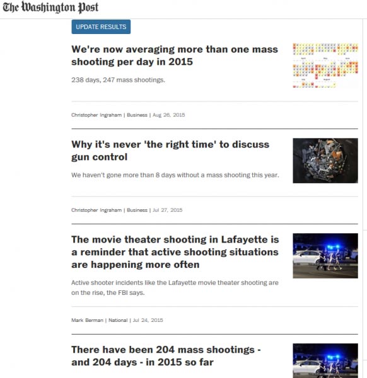Click the UPDATE RESULTS button

[x=101, y=26]
